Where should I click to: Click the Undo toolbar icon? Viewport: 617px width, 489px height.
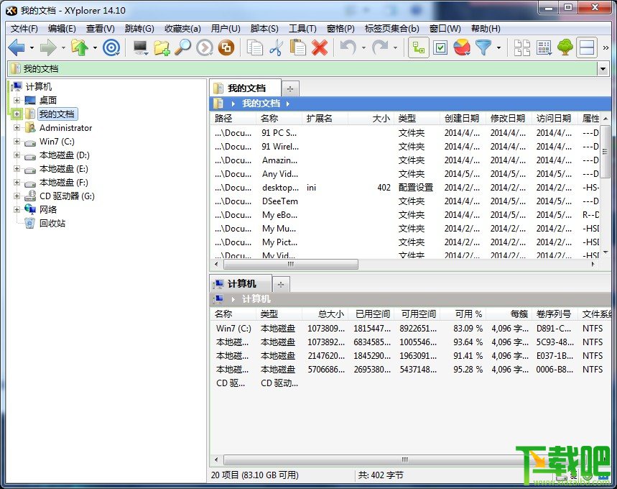pos(348,47)
